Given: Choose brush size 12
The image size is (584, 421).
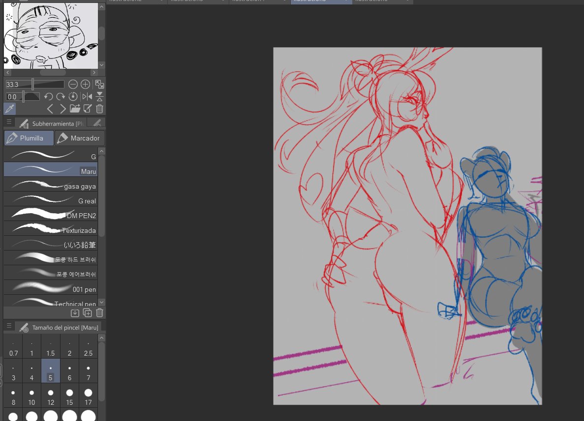Looking at the screenshot, I should [x=51, y=395].
